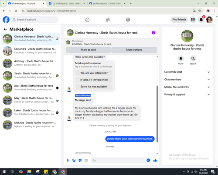Go to the Home feed icon
The width and height of the screenshot is (218, 175).
click(87, 20)
